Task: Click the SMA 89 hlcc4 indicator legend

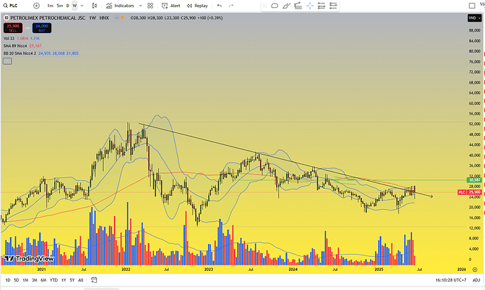Action: 15,46
